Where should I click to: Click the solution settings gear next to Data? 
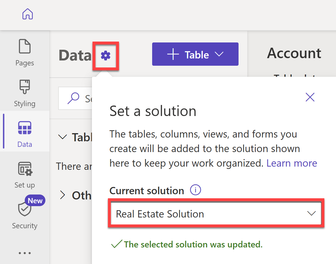tap(105, 55)
